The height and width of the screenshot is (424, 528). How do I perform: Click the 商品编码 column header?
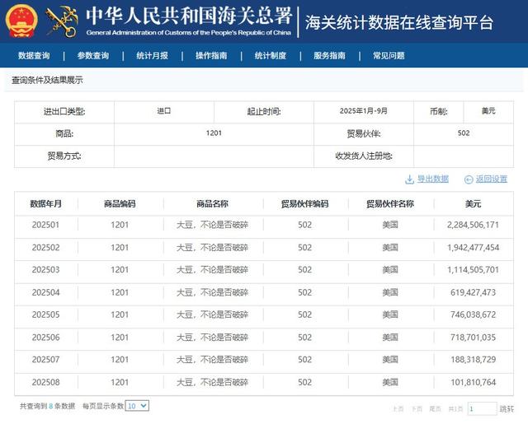click(120, 203)
